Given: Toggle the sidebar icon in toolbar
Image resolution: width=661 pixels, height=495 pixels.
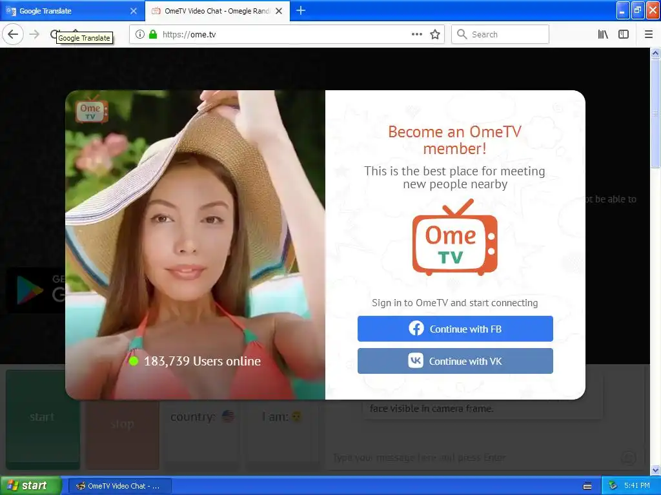Looking at the screenshot, I should tap(624, 35).
